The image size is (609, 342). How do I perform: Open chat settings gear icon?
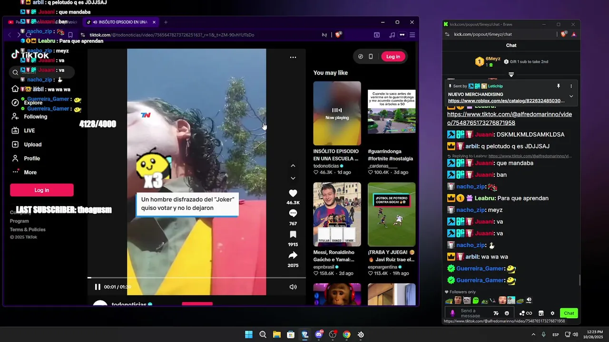point(552,313)
